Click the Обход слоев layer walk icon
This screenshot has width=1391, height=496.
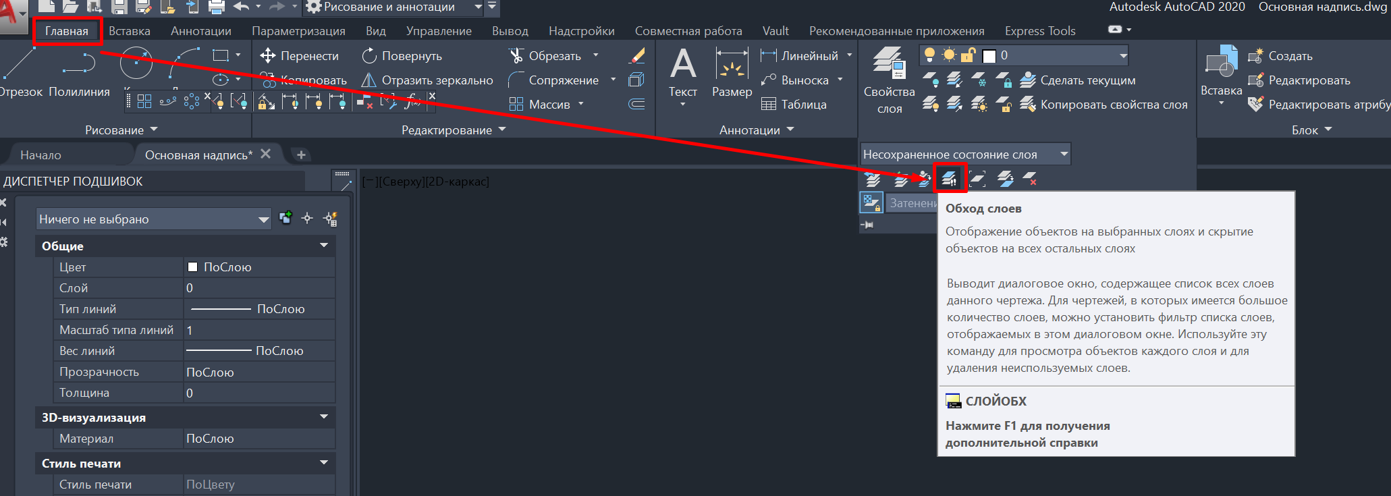[x=950, y=179]
